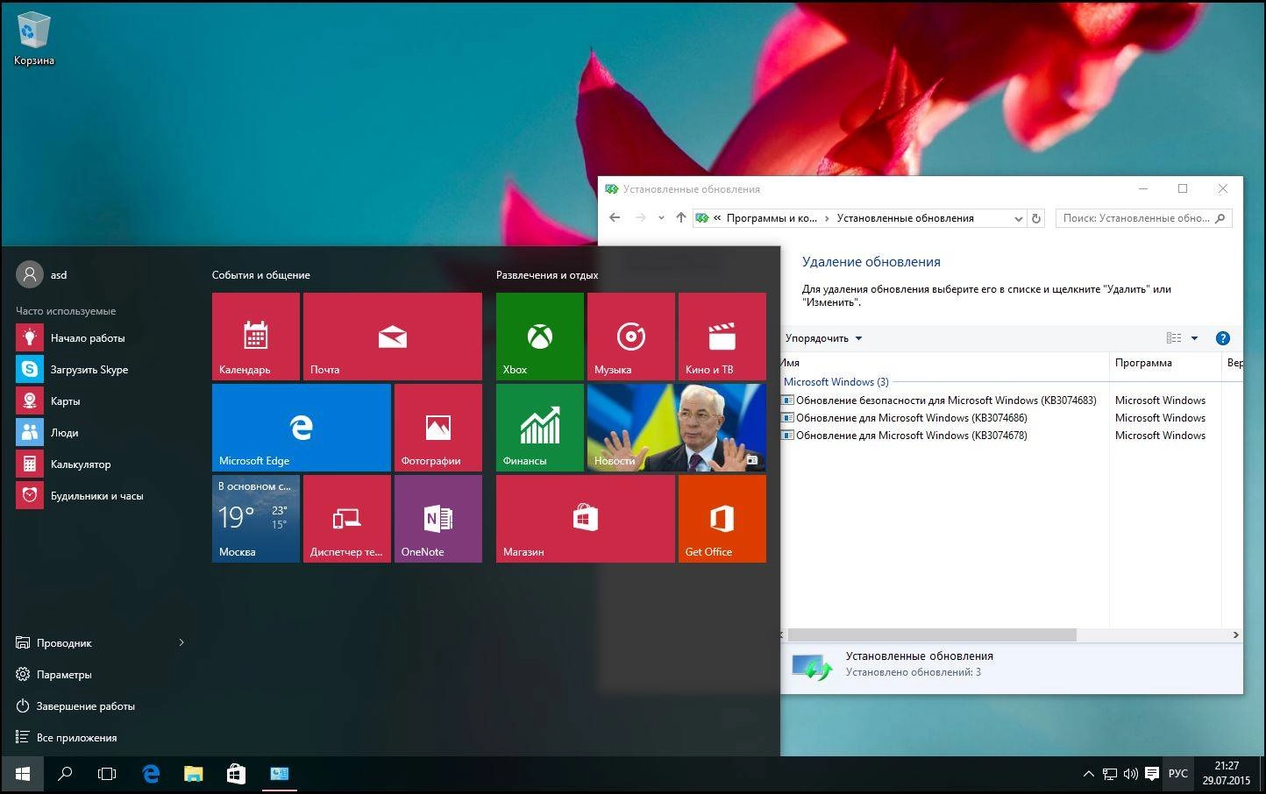Image resolution: width=1266 pixels, height=794 pixels.
Task: Expand the Проводник jump list arrow
Action: tap(181, 643)
